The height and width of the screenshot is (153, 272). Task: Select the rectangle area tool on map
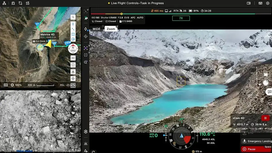point(73,34)
